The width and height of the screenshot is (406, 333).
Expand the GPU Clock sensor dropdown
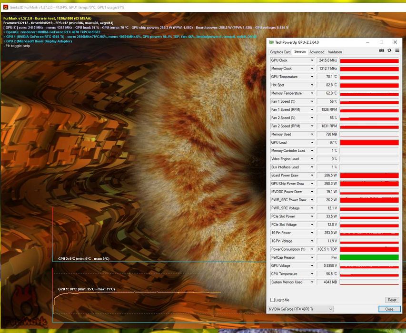click(x=312, y=60)
